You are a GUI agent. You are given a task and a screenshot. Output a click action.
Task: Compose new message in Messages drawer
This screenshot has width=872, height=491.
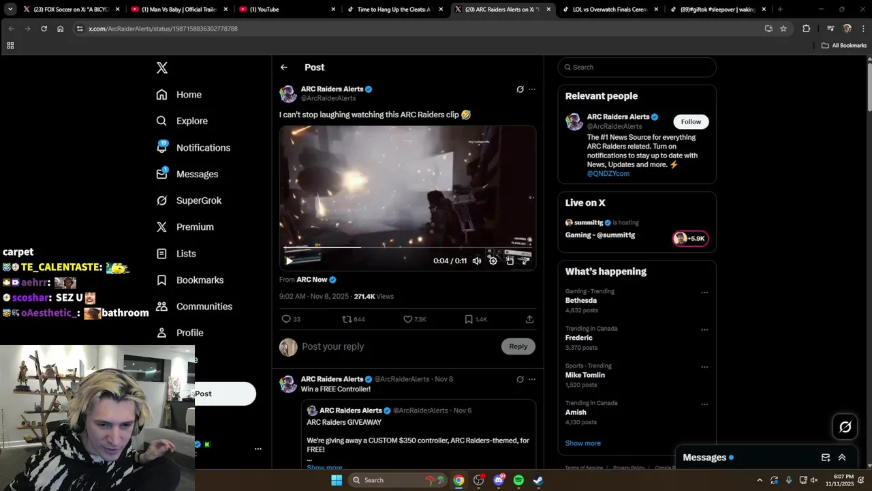tap(826, 458)
